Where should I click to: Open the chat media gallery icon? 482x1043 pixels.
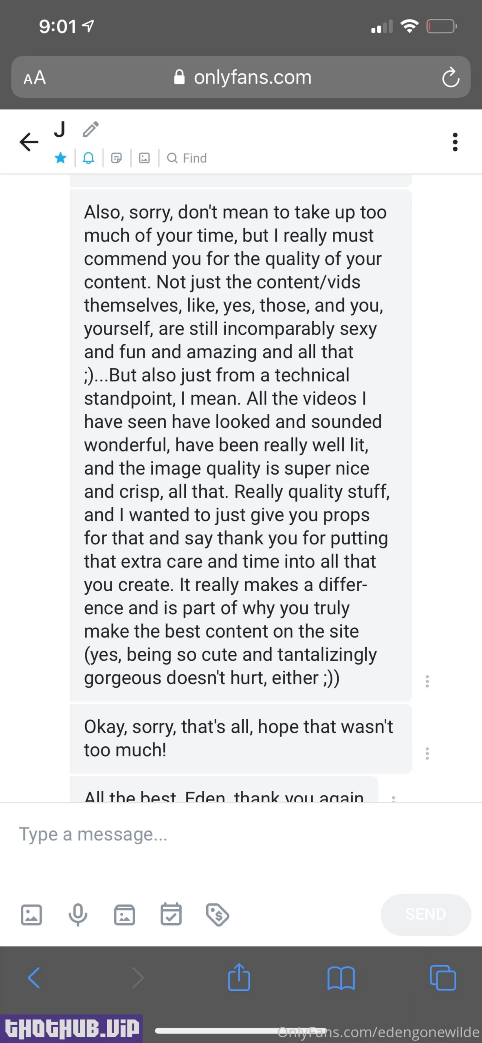pyautogui.click(x=144, y=158)
